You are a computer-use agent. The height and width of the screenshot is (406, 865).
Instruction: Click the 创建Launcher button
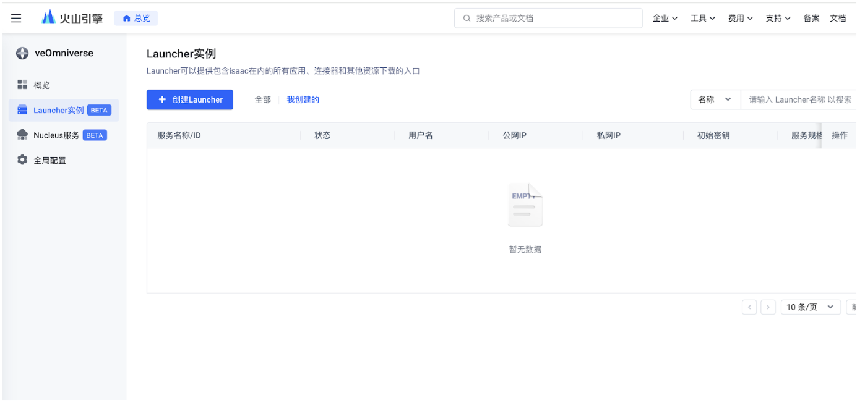coord(189,99)
